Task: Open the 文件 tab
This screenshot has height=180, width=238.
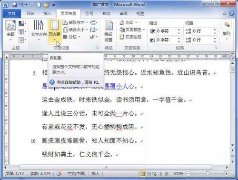Action: [x=12, y=13]
